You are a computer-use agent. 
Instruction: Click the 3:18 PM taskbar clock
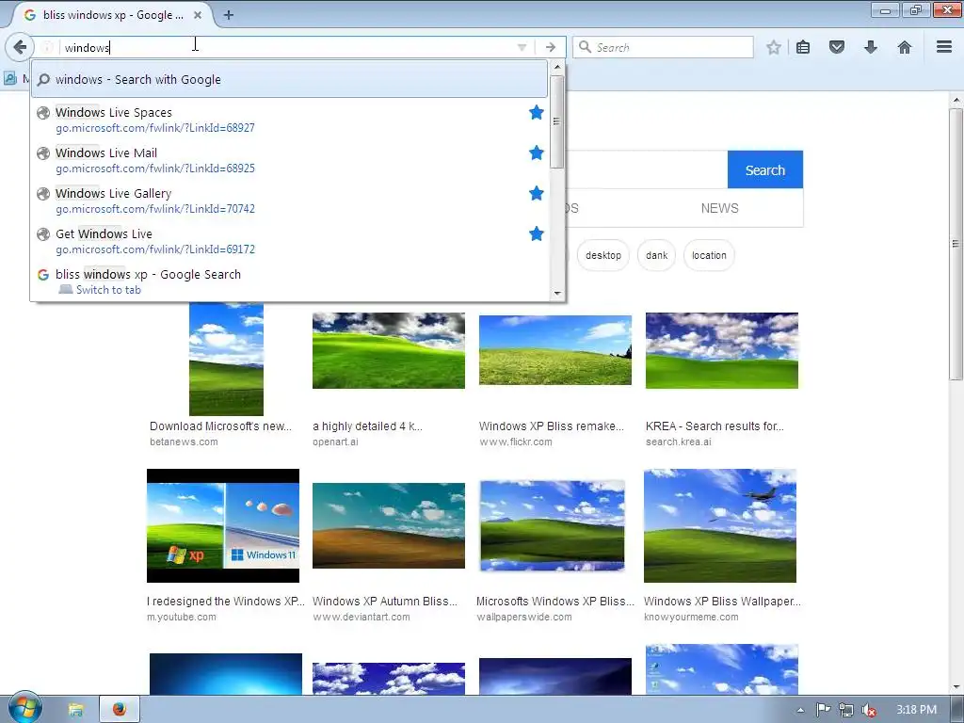(x=916, y=710)
